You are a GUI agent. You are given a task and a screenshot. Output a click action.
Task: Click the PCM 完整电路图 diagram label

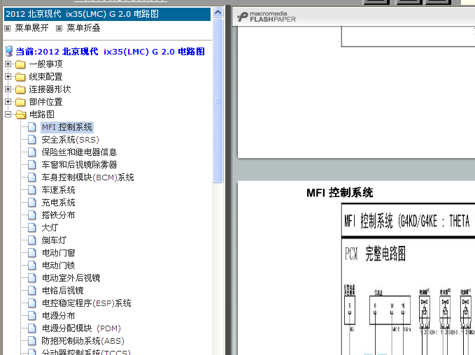(376, 253)
